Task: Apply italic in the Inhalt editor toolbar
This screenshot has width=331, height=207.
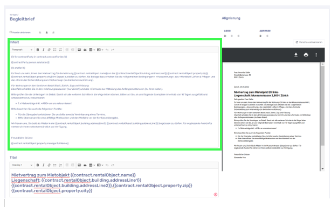Action: coord(43,49)
